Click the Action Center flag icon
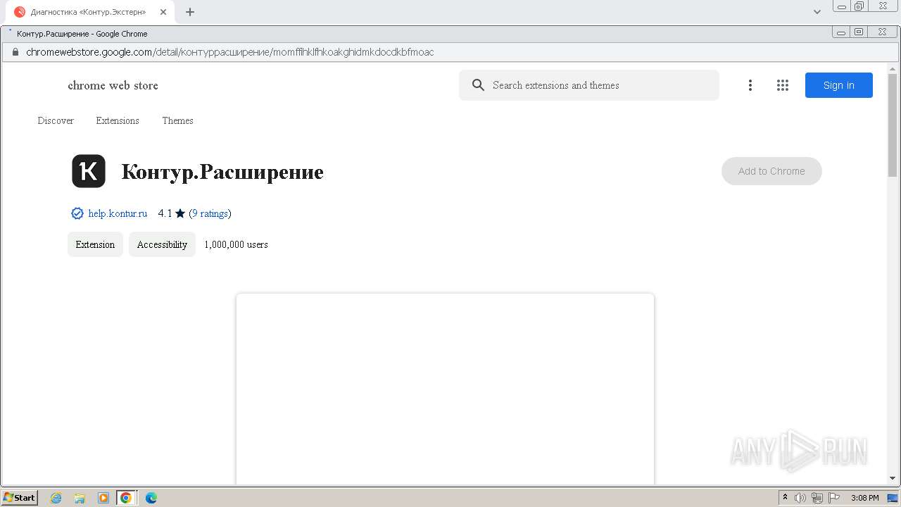This screenshot has width=901, height=507. (834, 498)
